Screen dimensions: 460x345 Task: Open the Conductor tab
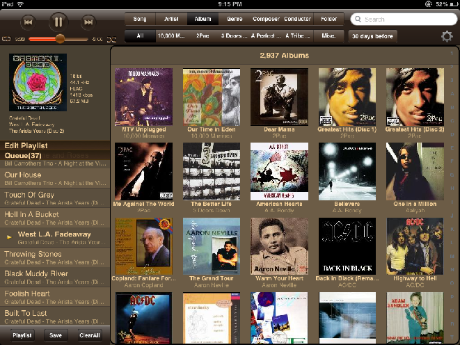[x=297, y=19]
